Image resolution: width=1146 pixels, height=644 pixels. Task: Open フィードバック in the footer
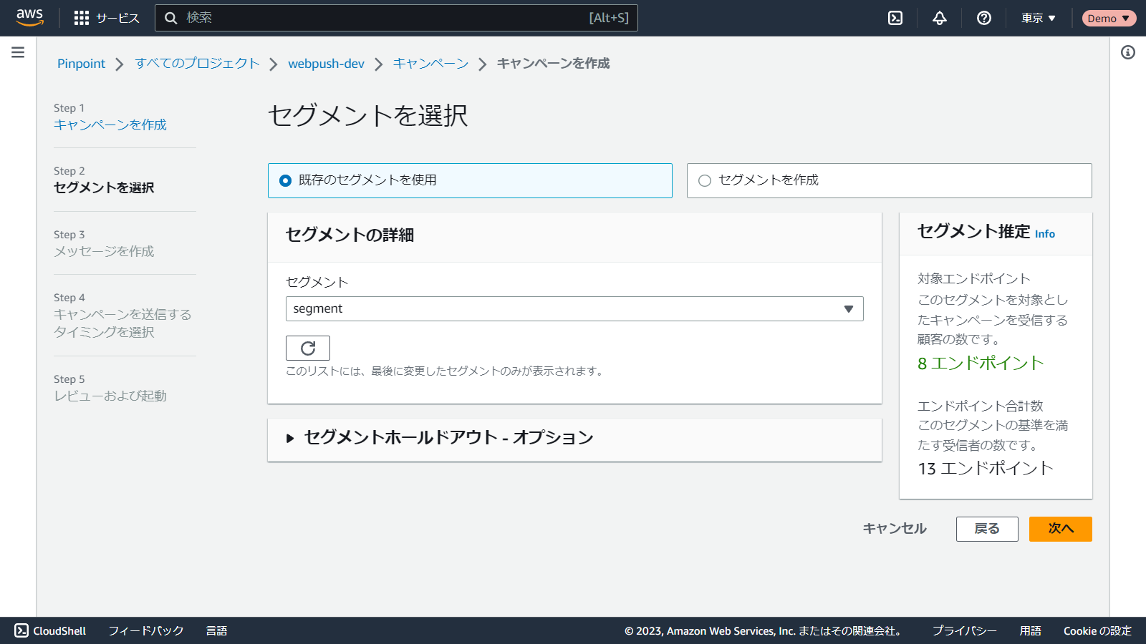146,630
